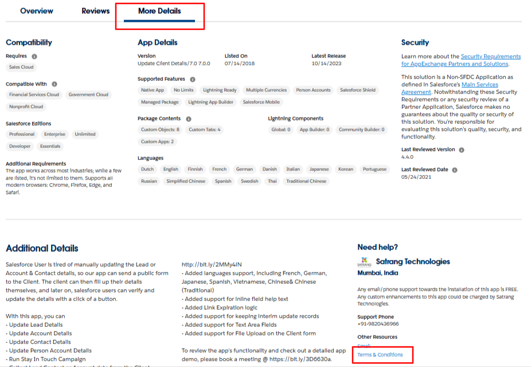Click the Traditional Chinese language tag

click(x=306, y=181)
